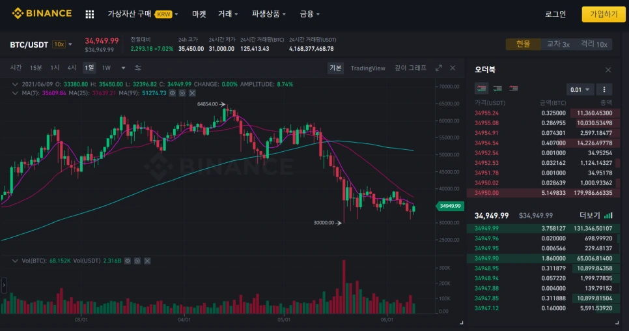Expand chart to fullscreen
The width and height of the screenshot is (629, 331).
438,68
